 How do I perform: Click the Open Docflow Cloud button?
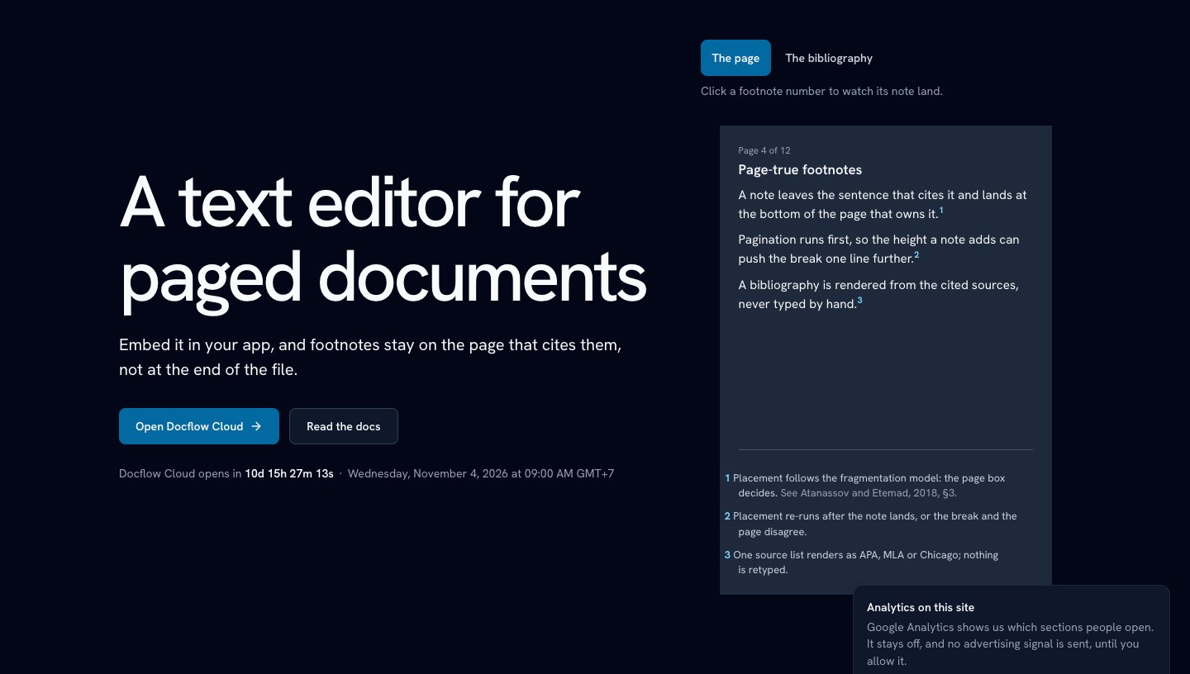pos(199,426)
